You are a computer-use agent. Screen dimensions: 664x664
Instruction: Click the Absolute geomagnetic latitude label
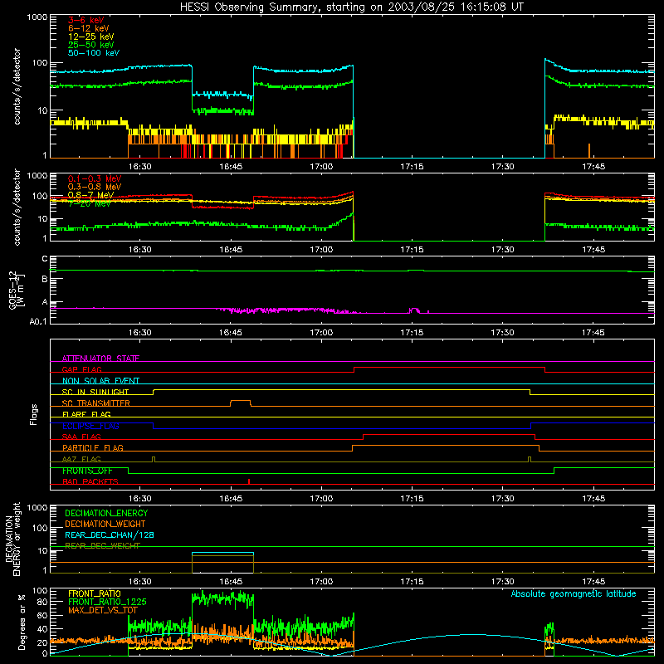[574, 593]
